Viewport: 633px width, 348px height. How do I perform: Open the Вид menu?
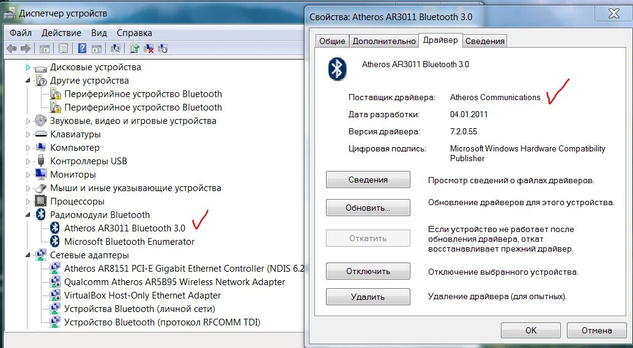coord(99,33)
